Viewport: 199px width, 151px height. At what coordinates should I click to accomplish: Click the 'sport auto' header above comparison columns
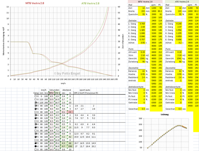[x=85, y=90]
